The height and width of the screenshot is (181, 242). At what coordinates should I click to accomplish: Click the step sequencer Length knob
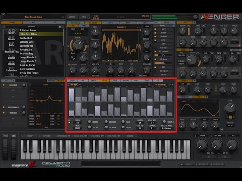[x=90, y=122]
